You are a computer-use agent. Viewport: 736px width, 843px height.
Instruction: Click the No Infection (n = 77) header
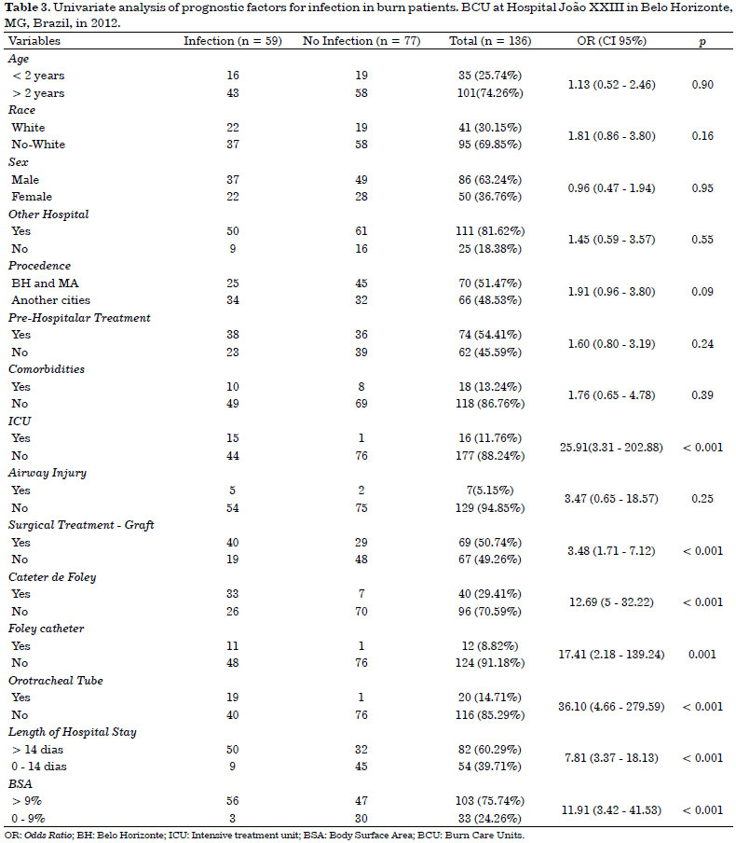click(x=361, y=41)
